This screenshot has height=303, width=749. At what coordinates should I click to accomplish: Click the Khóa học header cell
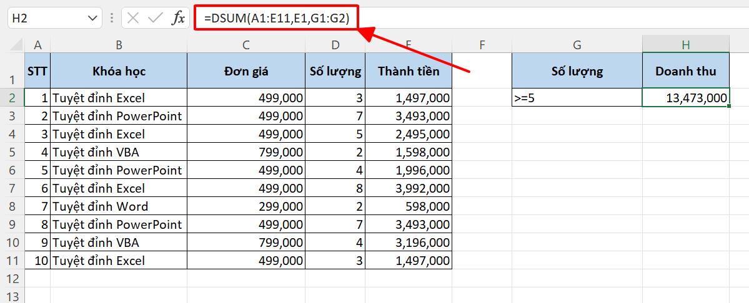tap(119, 70)
